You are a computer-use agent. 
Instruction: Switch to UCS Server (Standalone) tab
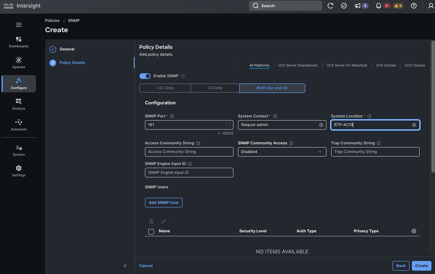298,66
